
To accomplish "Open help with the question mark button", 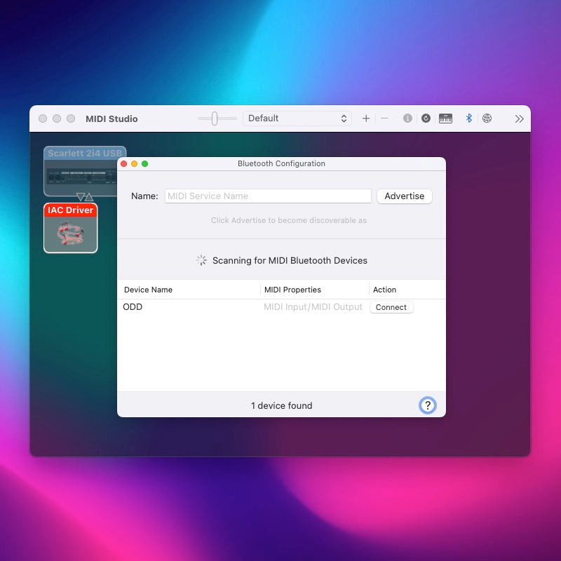I will [427, 405].
